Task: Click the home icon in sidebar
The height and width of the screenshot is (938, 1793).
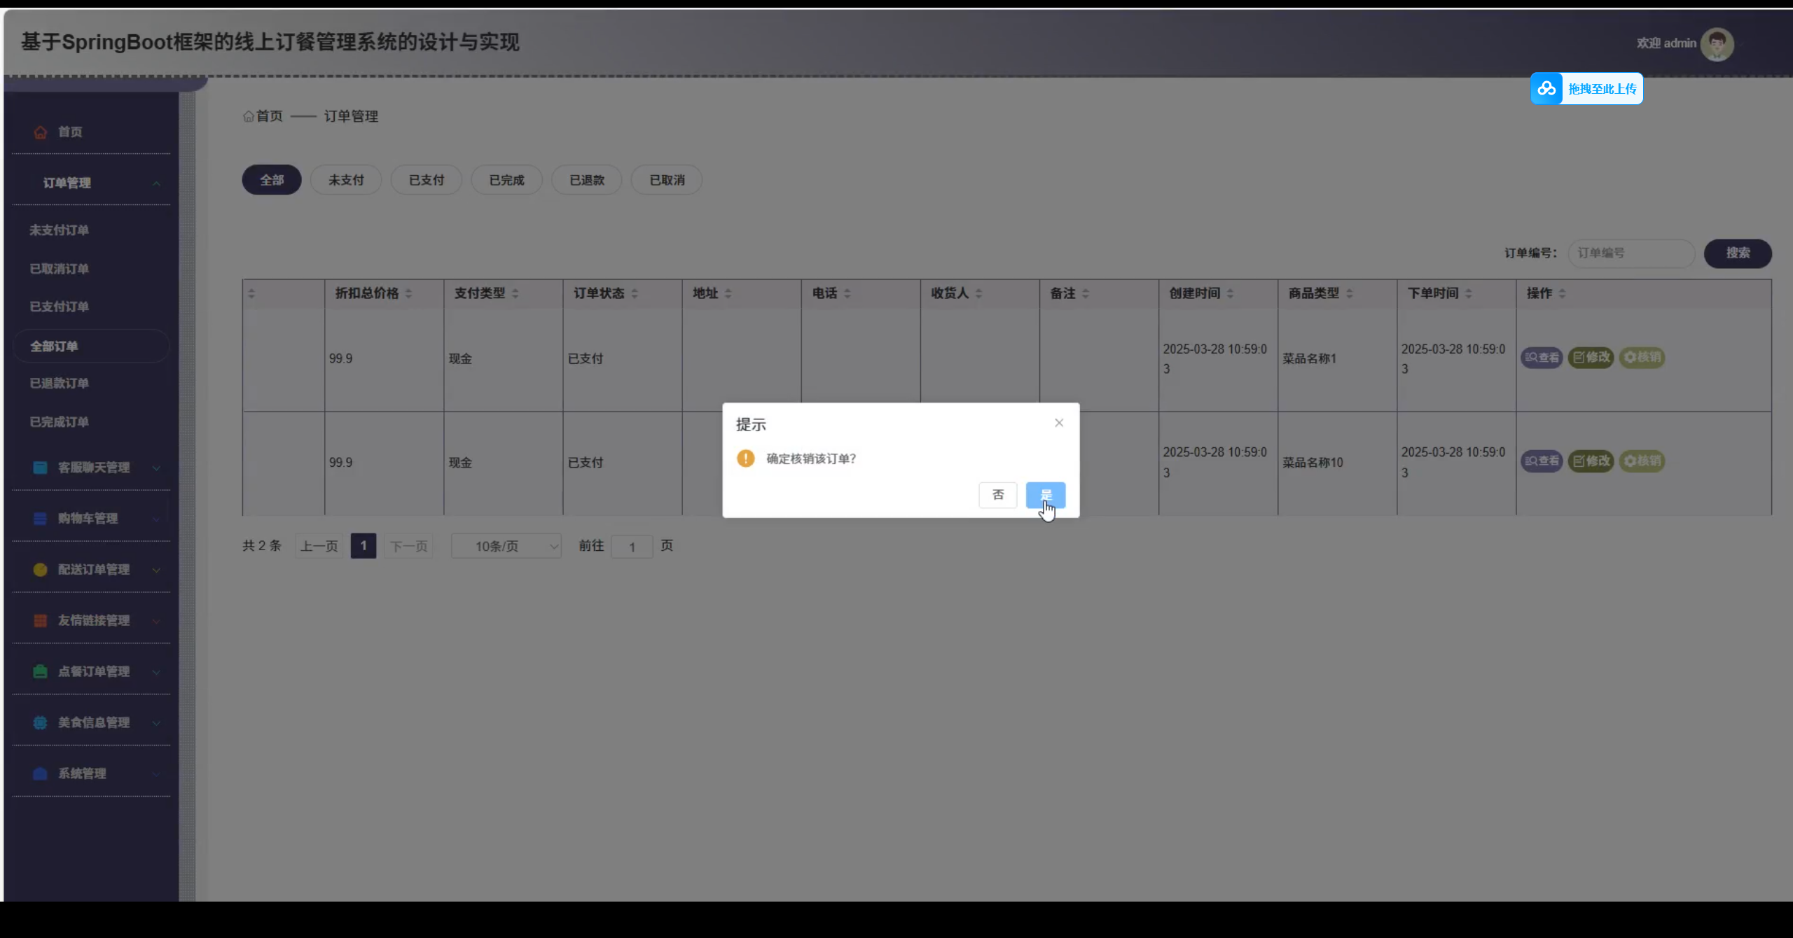Action: pyautogui.click(x=41, y=132)
